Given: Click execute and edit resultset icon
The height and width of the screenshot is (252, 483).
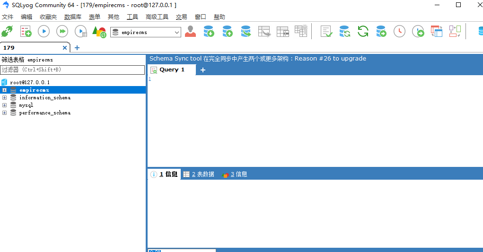Looking at the screenshot, I should tap(81, 31).
